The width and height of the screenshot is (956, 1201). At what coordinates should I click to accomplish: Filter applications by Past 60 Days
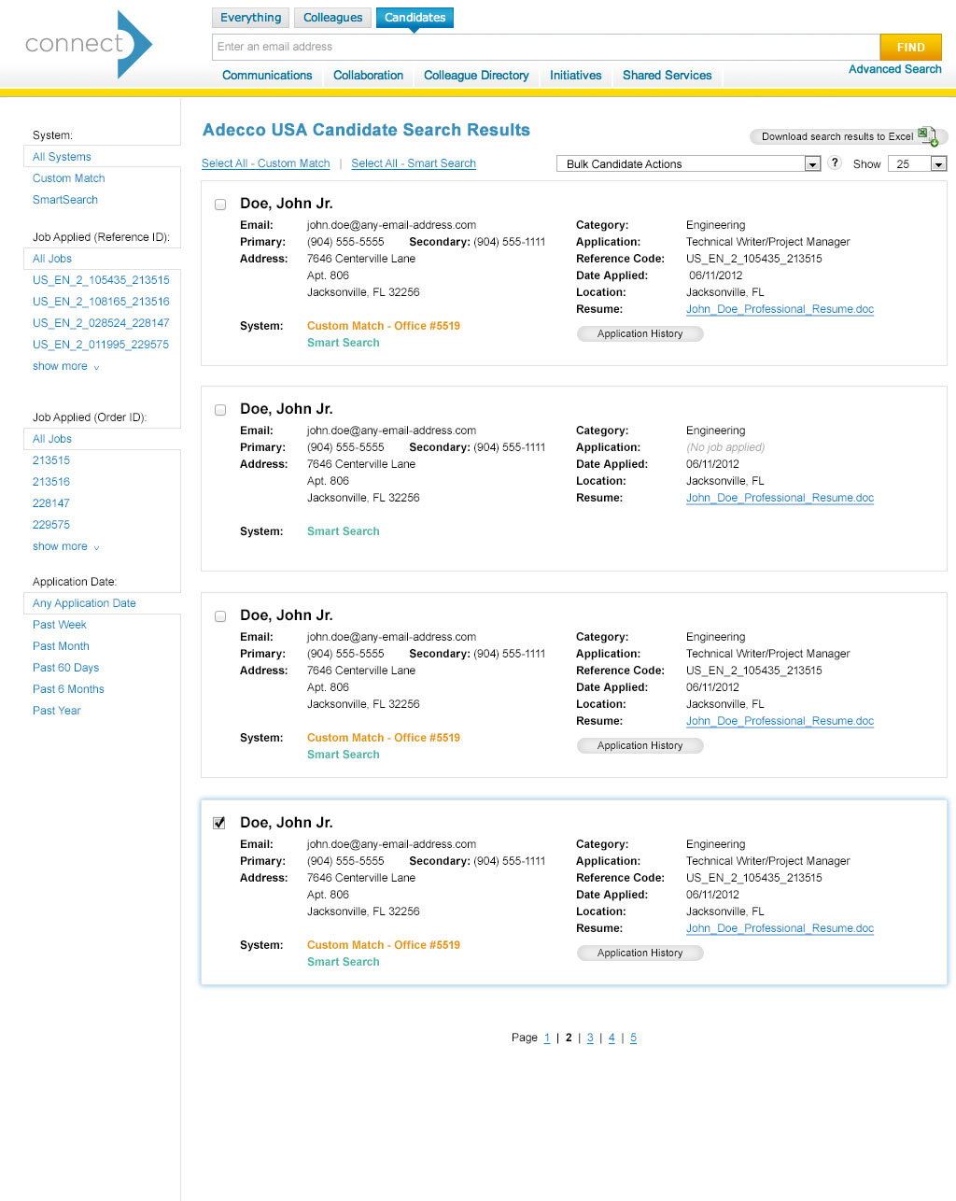tap(66, 668)
